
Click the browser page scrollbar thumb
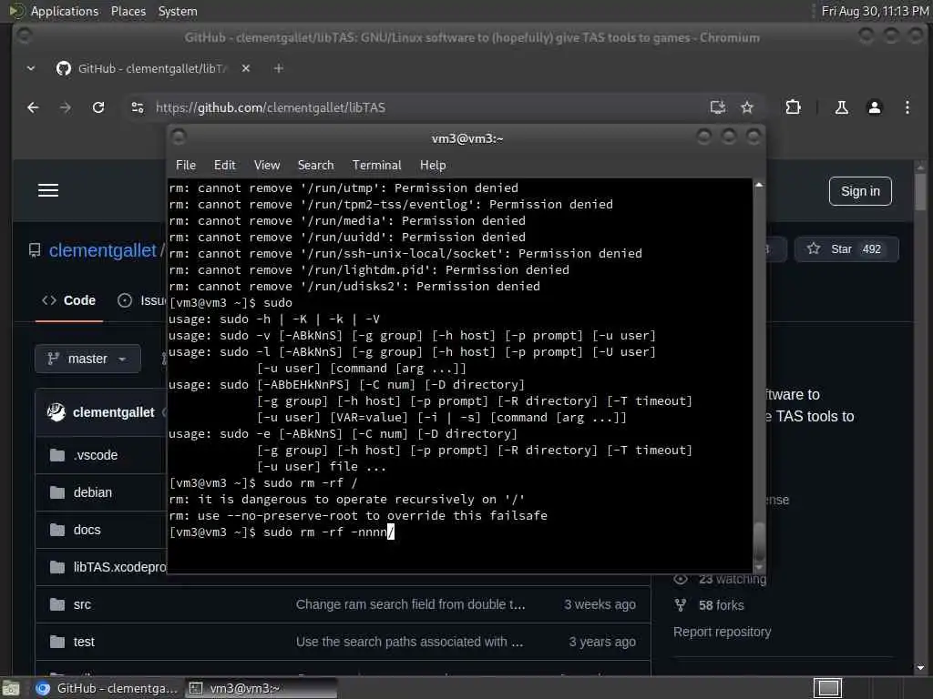[920, 191]
